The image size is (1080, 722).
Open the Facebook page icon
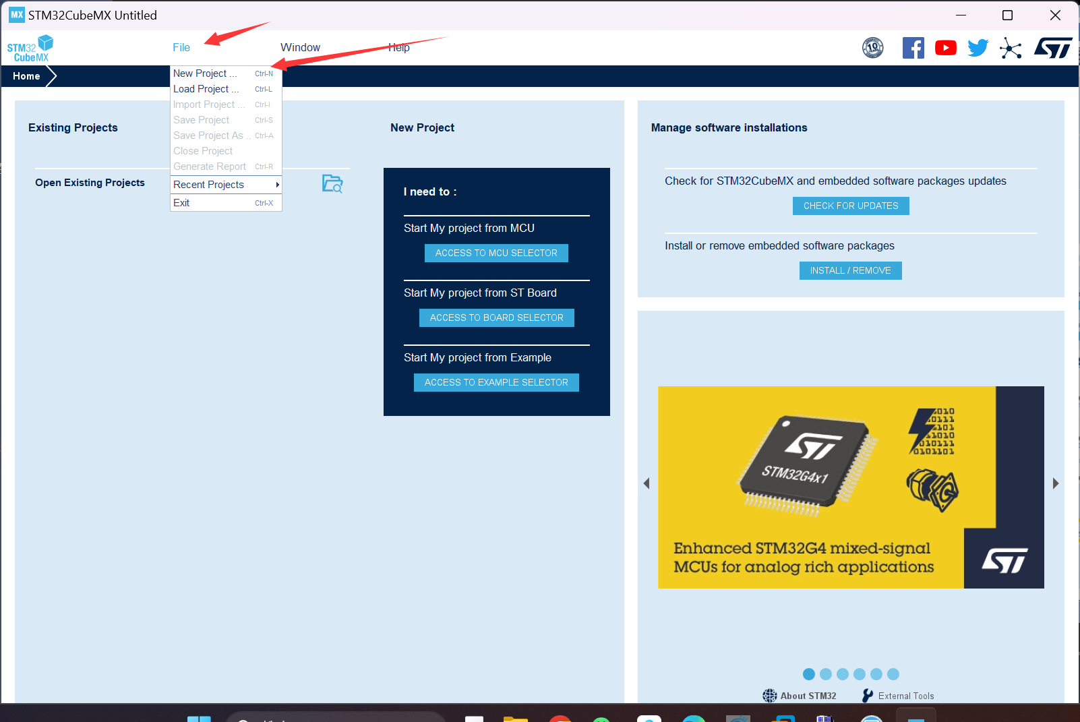[913, 48]
